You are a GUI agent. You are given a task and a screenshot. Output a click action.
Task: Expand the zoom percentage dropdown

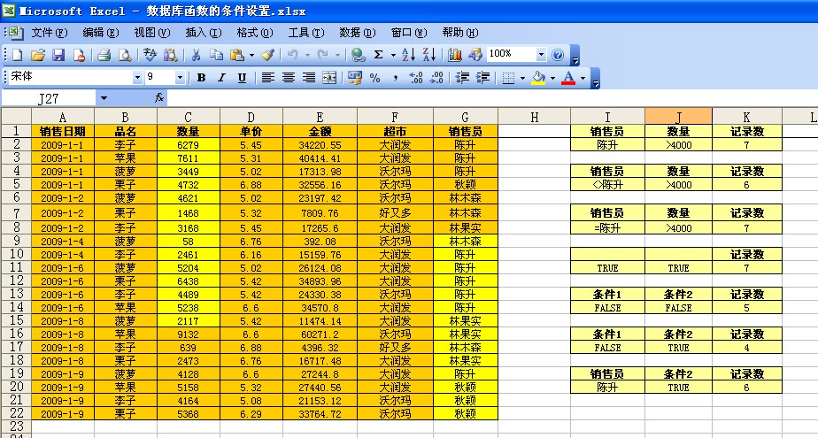click(x=540, y=55)
